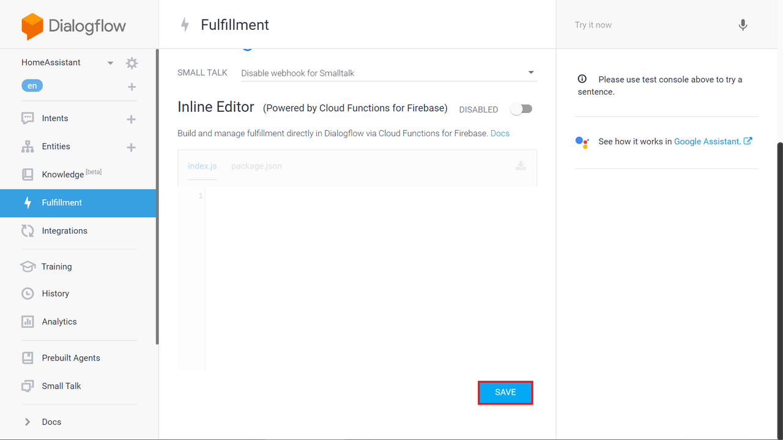Go to Entities in the sidebar

[56, 147]
